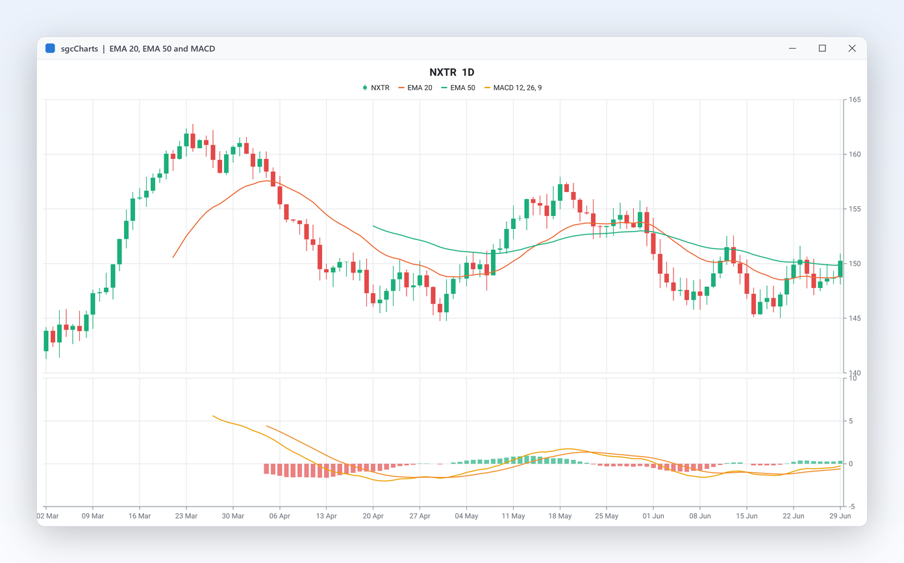Maximize the sgcCharts window
The height and width of the screenshot is (563, 904).
(822, 48)
